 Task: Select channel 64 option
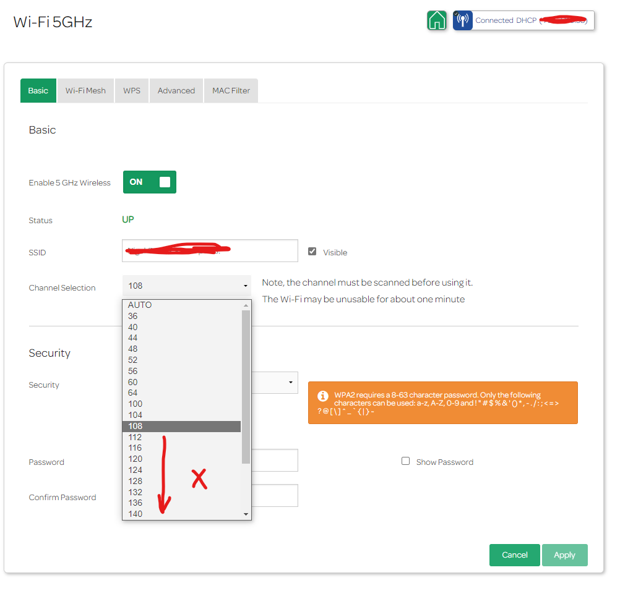pyautogui.click(x=133, y=393)
